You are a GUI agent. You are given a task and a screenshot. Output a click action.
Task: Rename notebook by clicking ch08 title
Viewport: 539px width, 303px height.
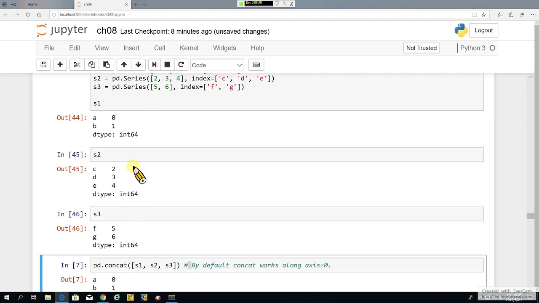click(107, 31)
